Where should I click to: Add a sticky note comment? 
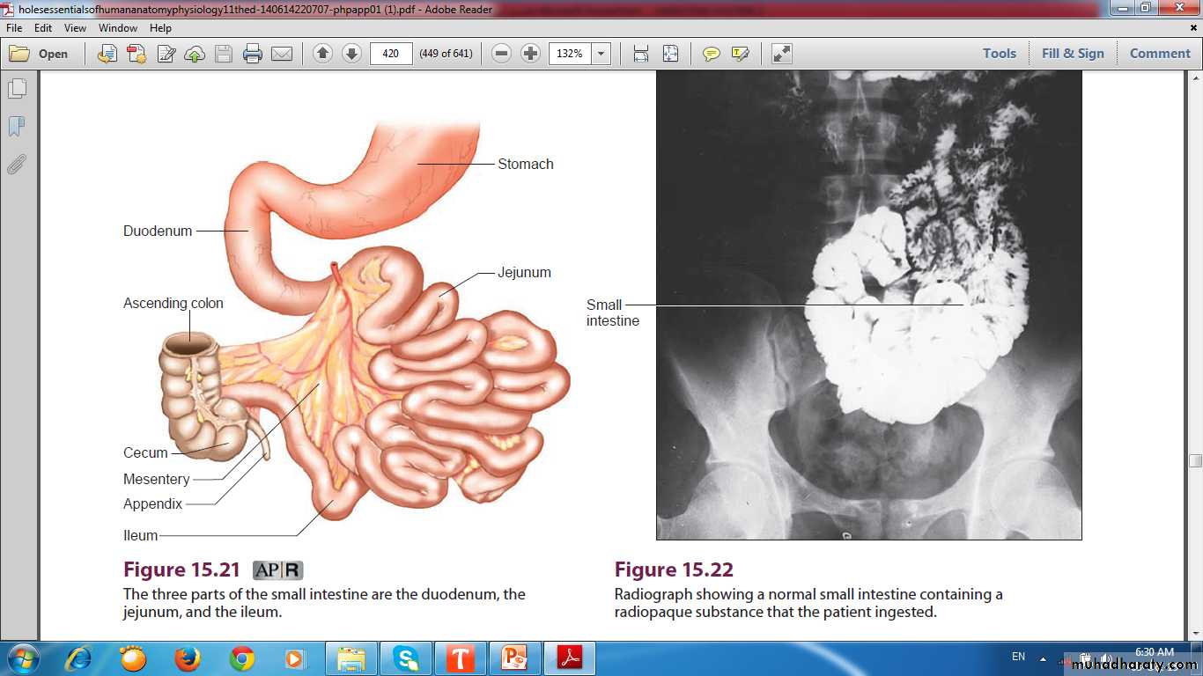click(711, 54)
